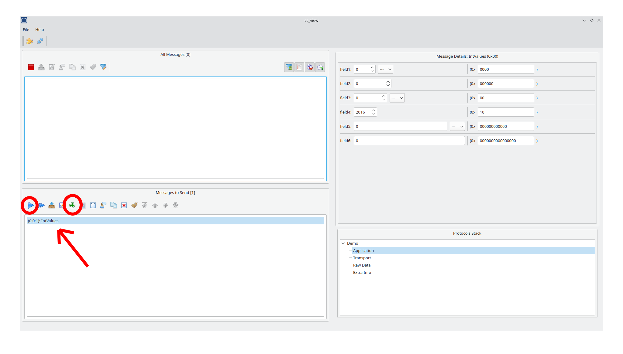This screenshot has height=354, width=623.
Task: Open the manage plugins puzzle icon
Action: [x=29, y=41]
